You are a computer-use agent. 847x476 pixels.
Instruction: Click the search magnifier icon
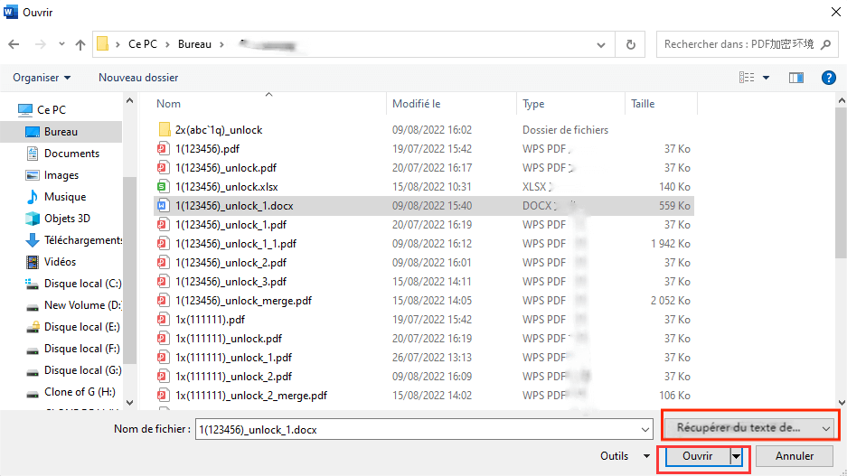(825, 44)
